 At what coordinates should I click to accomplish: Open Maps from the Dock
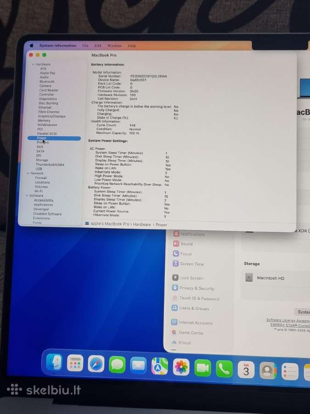click(x=160, y=366)
